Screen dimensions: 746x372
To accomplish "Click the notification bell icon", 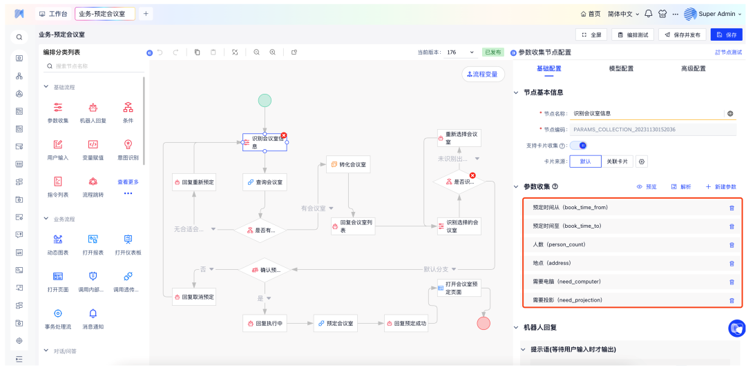I will point(648,14).
